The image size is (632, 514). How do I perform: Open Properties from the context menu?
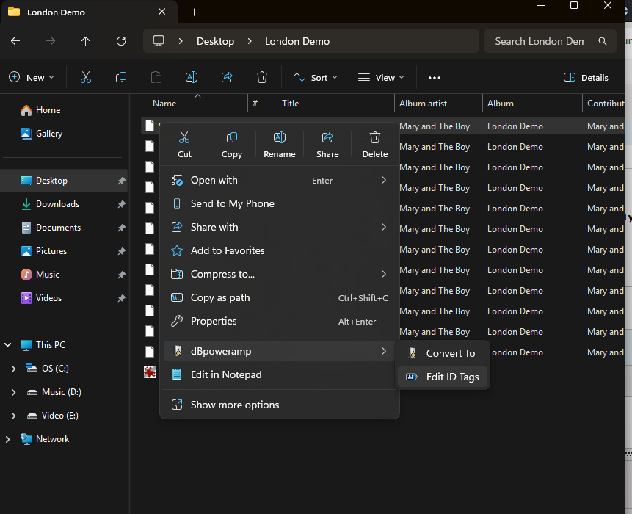click(x=214, y=321)
